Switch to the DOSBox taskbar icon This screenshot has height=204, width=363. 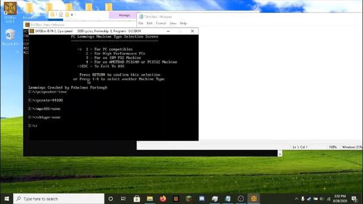click(x=254, y=199)
